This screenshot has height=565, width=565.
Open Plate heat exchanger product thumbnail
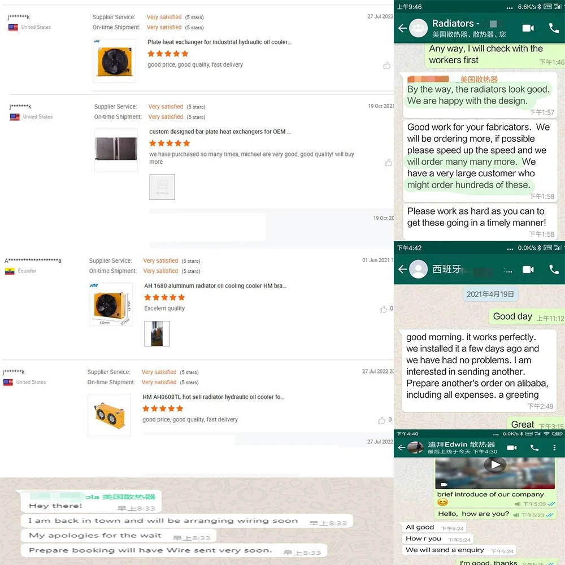(x=114, y=60)
